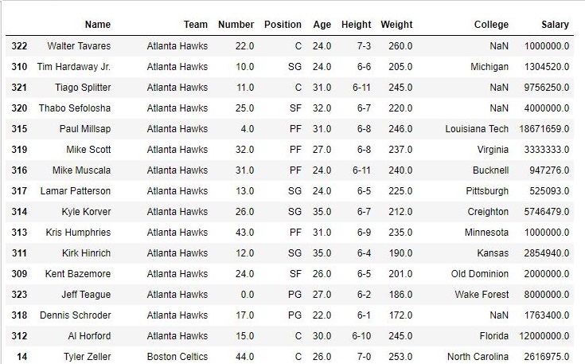Click the Weight column header
585x364 pixels.
pos(396,25)
